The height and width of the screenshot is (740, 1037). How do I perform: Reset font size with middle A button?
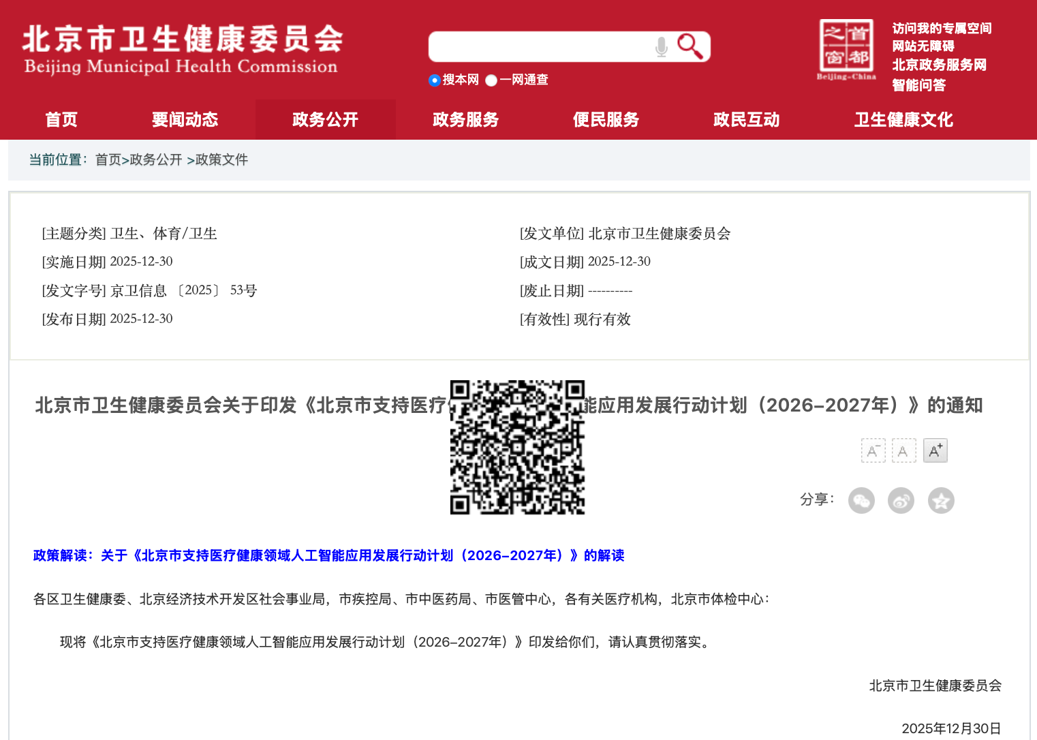(x=903, y=450)
